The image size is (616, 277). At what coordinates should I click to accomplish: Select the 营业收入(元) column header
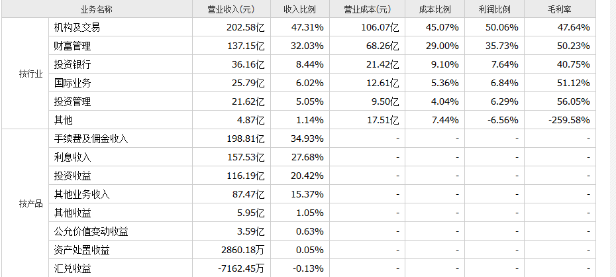point(231,9)
